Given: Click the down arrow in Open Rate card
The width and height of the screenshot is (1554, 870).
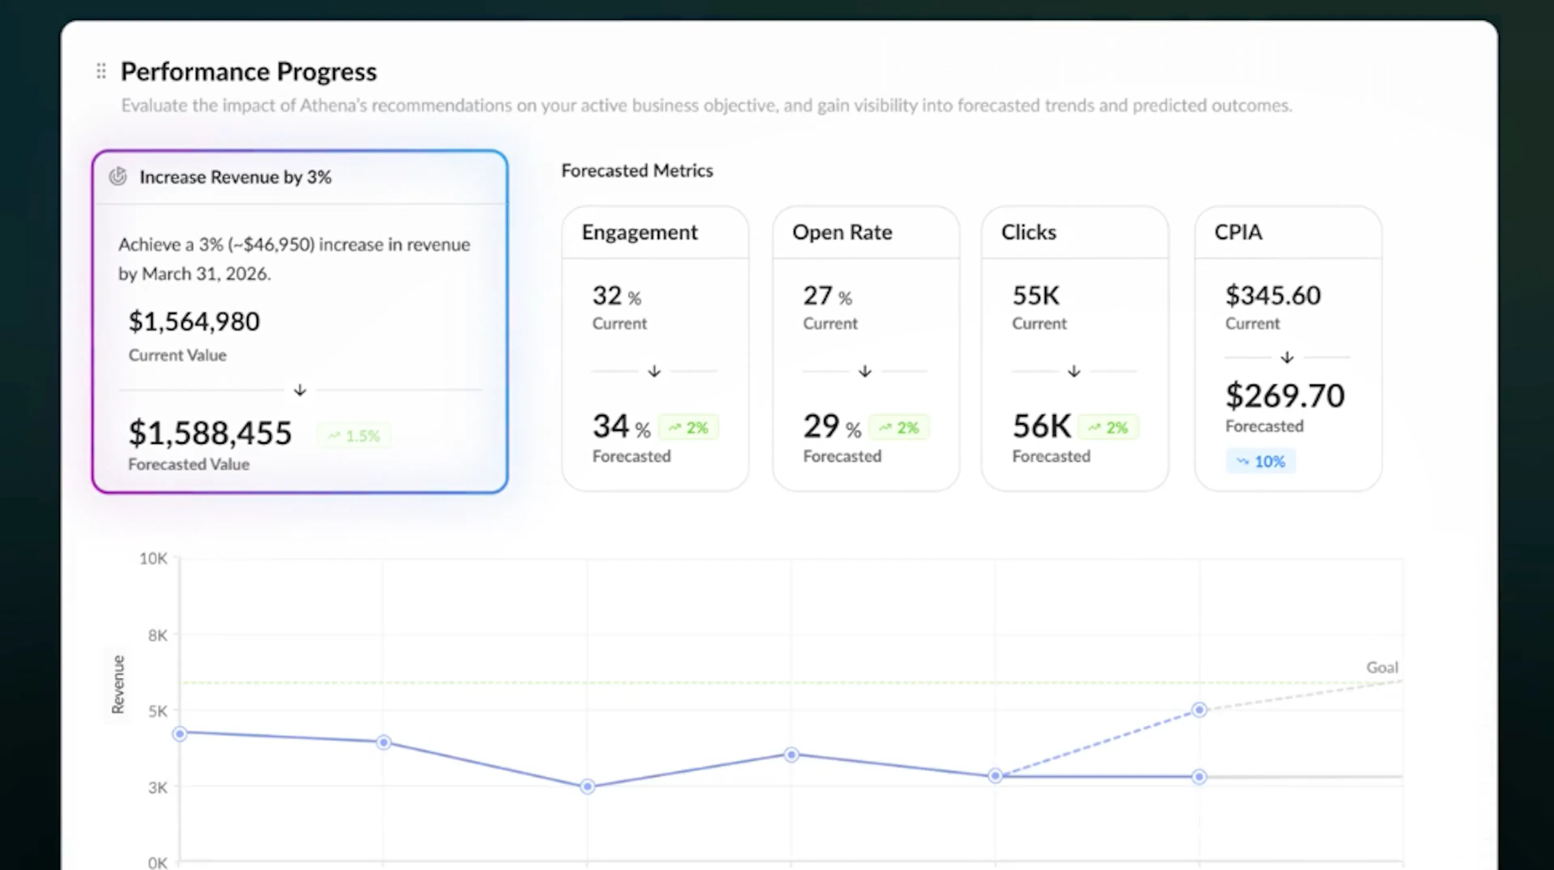Looking at the screenshot, I should (864, 371).
